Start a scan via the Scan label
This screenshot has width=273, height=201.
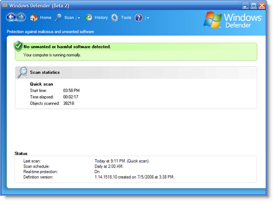pos(69,17)
